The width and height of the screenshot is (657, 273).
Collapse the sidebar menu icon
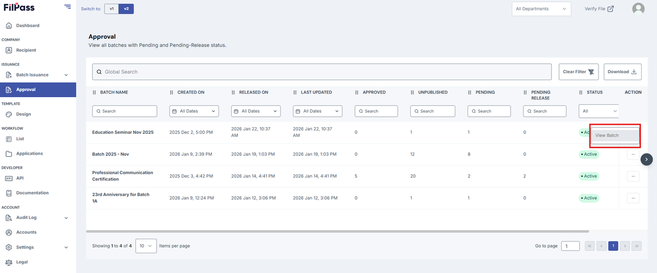click(x=67, y=7)
